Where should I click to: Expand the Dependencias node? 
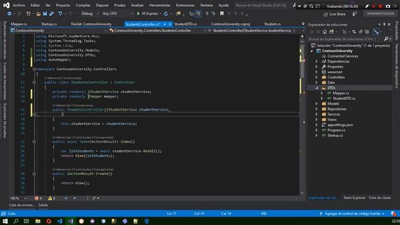point(317,61)
